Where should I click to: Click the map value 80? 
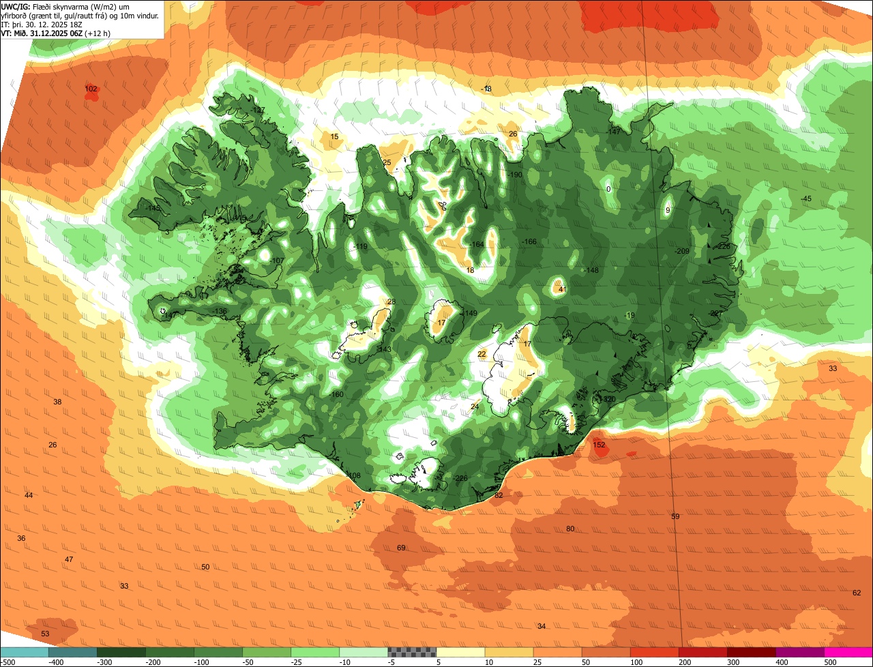(x=570, y=529)
